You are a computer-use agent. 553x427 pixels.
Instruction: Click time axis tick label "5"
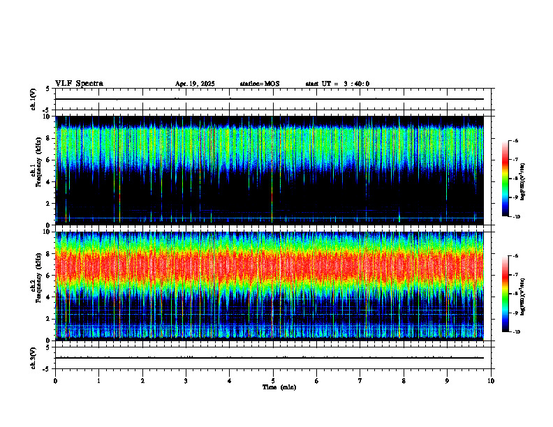(273, 381)
